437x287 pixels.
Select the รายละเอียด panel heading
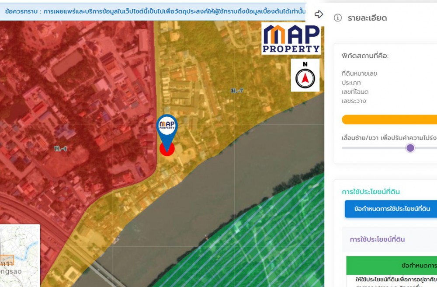coord(367,18)
